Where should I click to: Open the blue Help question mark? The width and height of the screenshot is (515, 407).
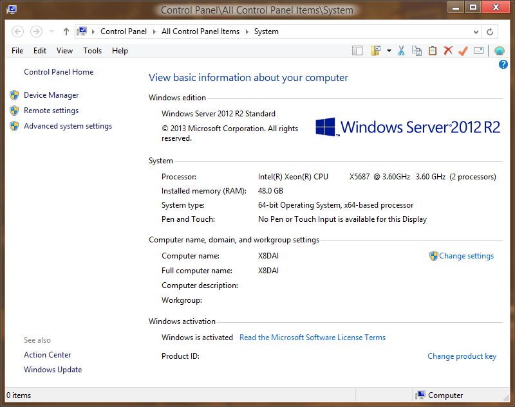click(503, 64)
